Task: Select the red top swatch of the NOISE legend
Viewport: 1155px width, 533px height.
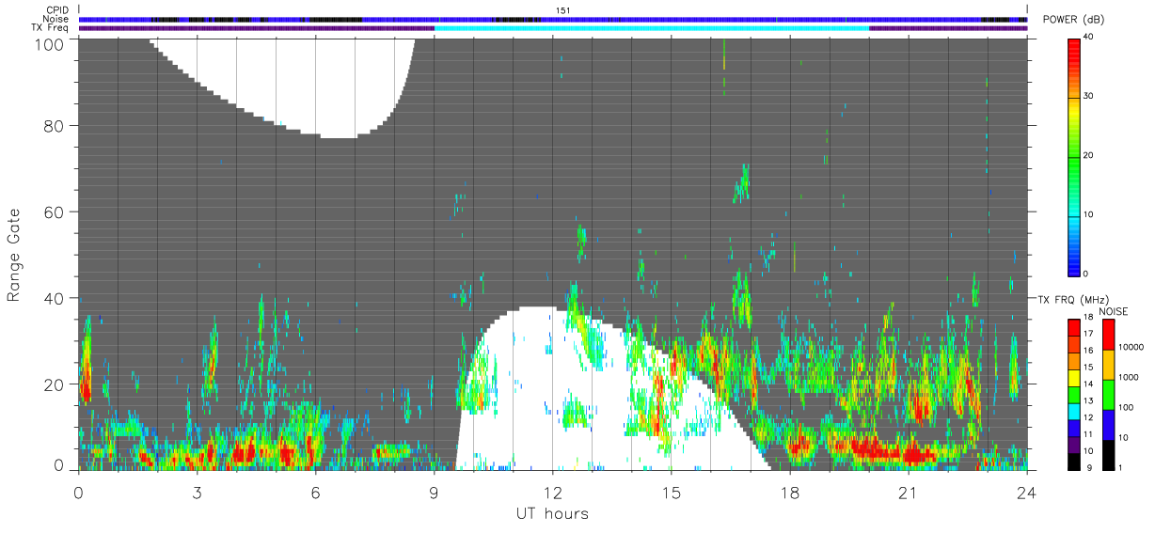Action: (1108, 335)
